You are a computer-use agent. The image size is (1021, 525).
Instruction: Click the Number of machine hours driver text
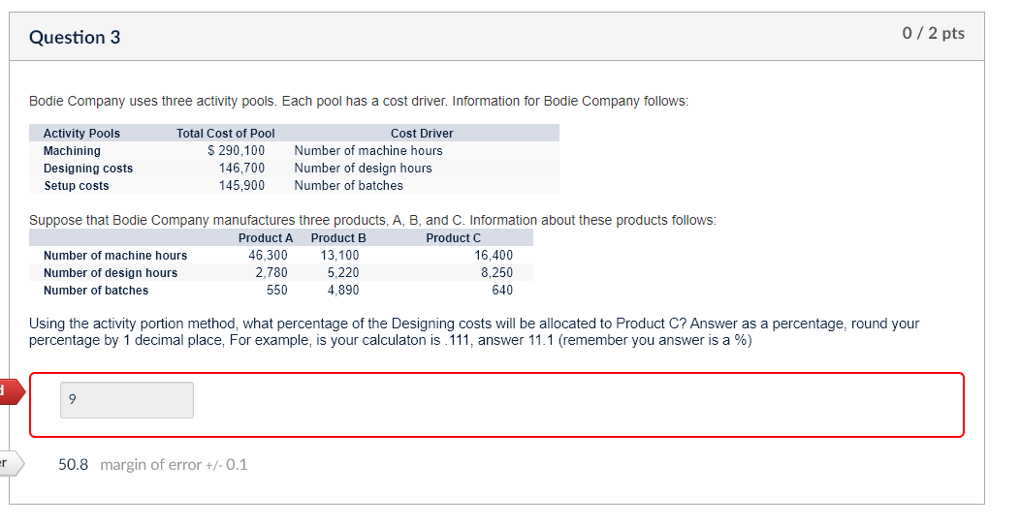(367, 151)
